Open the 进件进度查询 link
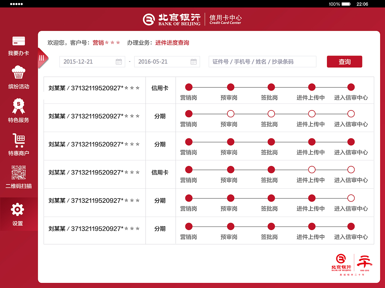385x288 pixels. tap(172, 43)
